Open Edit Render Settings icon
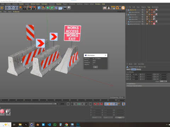Viewport: 170px width, 127px height. point(34,8)
